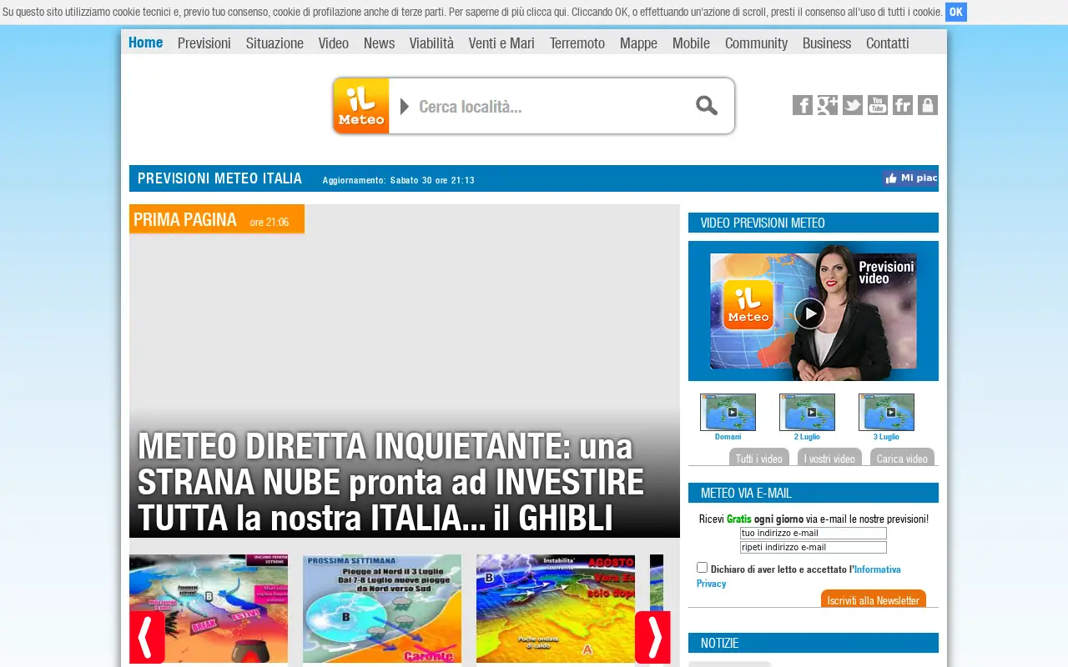Open the News menu item
This screenshot has width=1068, height=667.
click(x=379, y=43)
